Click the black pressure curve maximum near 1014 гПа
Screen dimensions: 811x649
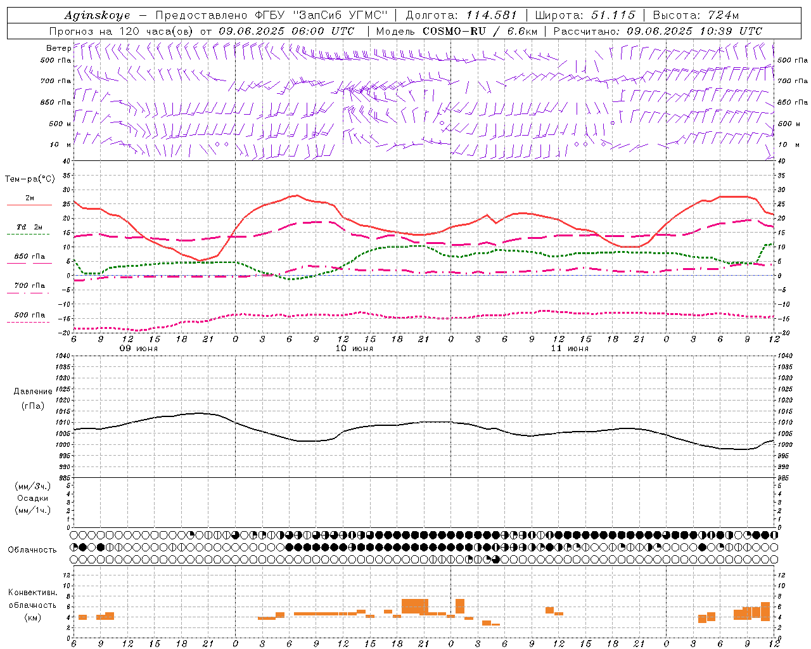pyautogui.click(x=199, y=413)
